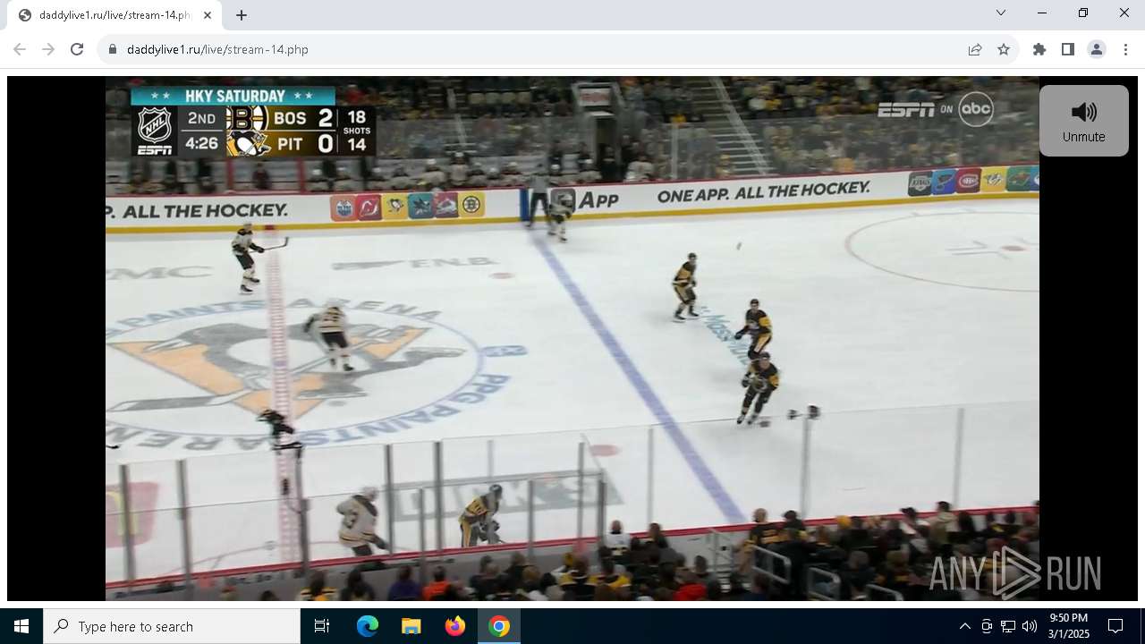The height and width of the screenshot is (644, 1145).
Task: Go forward to next page
Action: point(48,49)
